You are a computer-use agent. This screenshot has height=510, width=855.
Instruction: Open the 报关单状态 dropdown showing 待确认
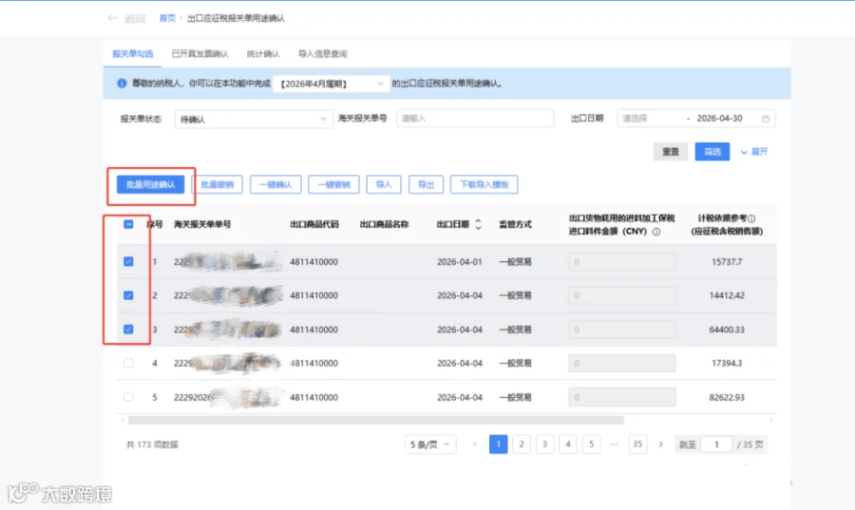pyautogui.click(x=254, y=119)
